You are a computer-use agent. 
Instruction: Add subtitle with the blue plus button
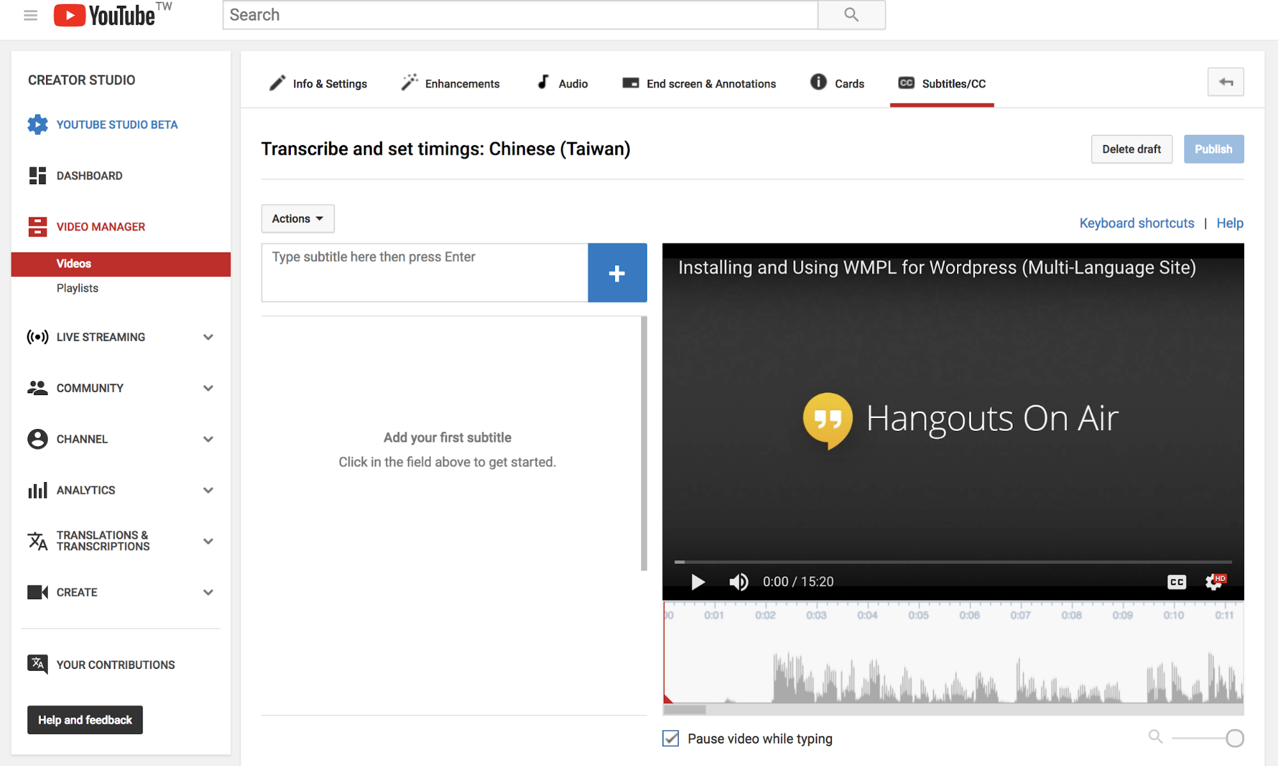click(617, 273)
